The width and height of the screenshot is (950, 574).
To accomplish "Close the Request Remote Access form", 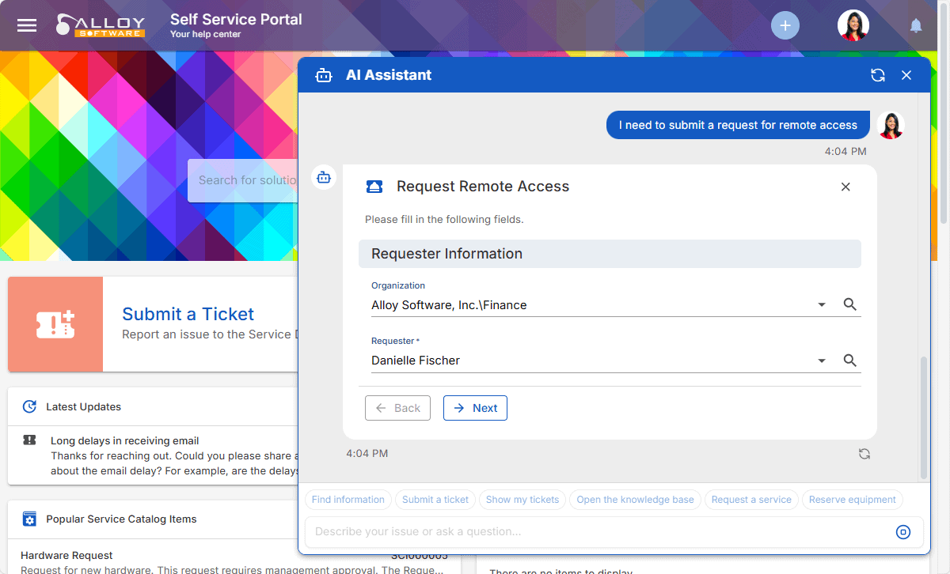I will (x=845, y=187).
